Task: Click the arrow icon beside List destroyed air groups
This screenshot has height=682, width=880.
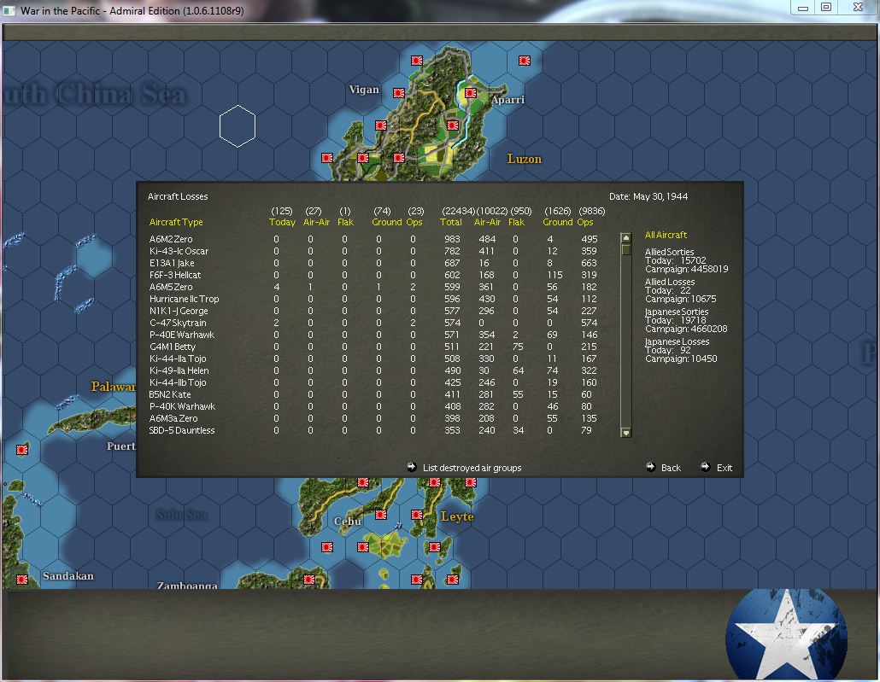Action: tap(411, 467)
